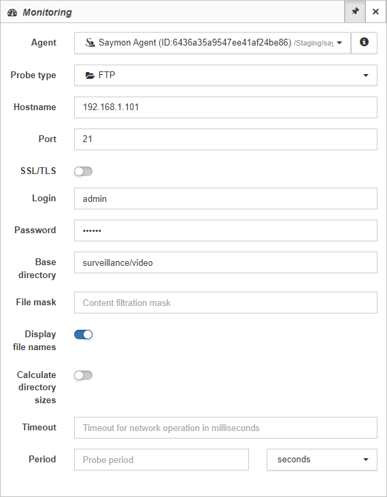The height and width of the screenshot is (497, 387).
Task: Disable Display file names toggle
Action: [x=84, y=335]
